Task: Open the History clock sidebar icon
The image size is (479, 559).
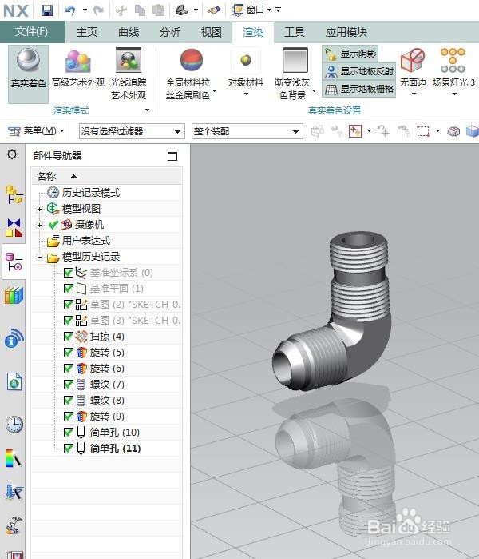Action: (x=14, y=424)
